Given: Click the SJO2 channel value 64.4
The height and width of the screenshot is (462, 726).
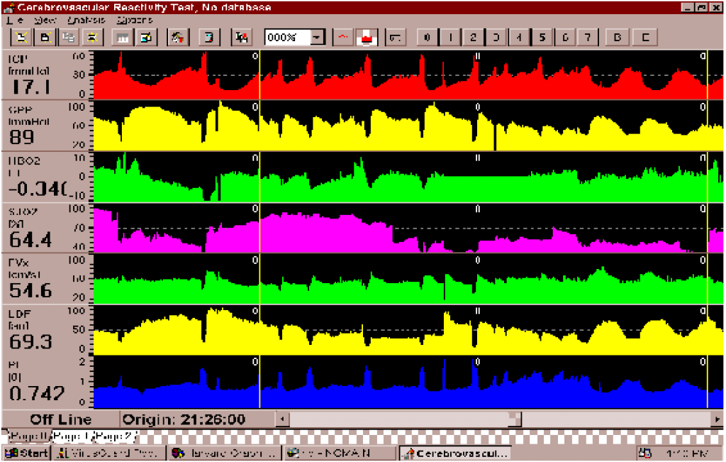Looking at the screenshot, I should [x=30, y=239].
